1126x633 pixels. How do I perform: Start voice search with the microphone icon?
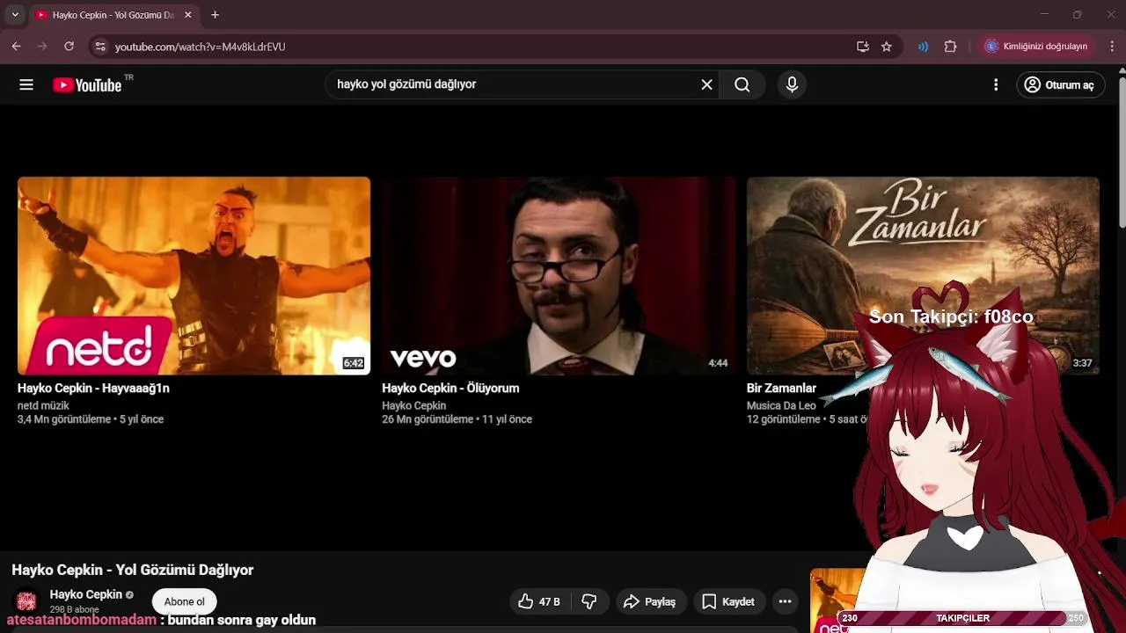point(792,84)
